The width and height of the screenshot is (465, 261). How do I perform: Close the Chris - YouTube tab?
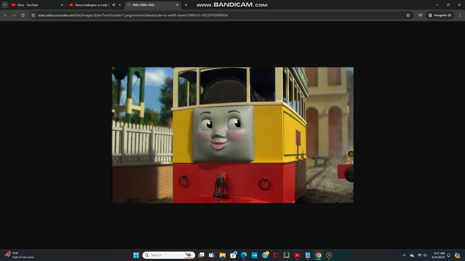pos(62,5)
